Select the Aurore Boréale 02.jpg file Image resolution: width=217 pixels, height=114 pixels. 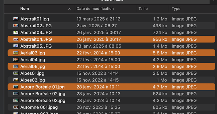point(43,93)
